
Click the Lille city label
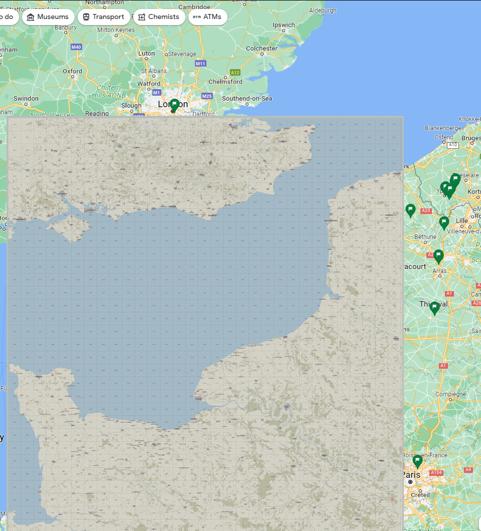[x=461, y=220]
